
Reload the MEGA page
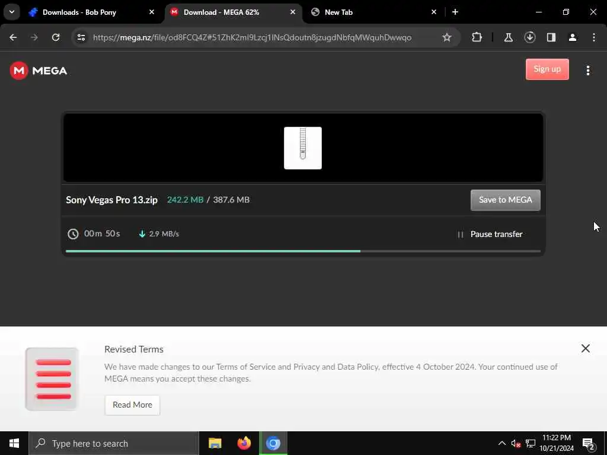coord(56,37)
